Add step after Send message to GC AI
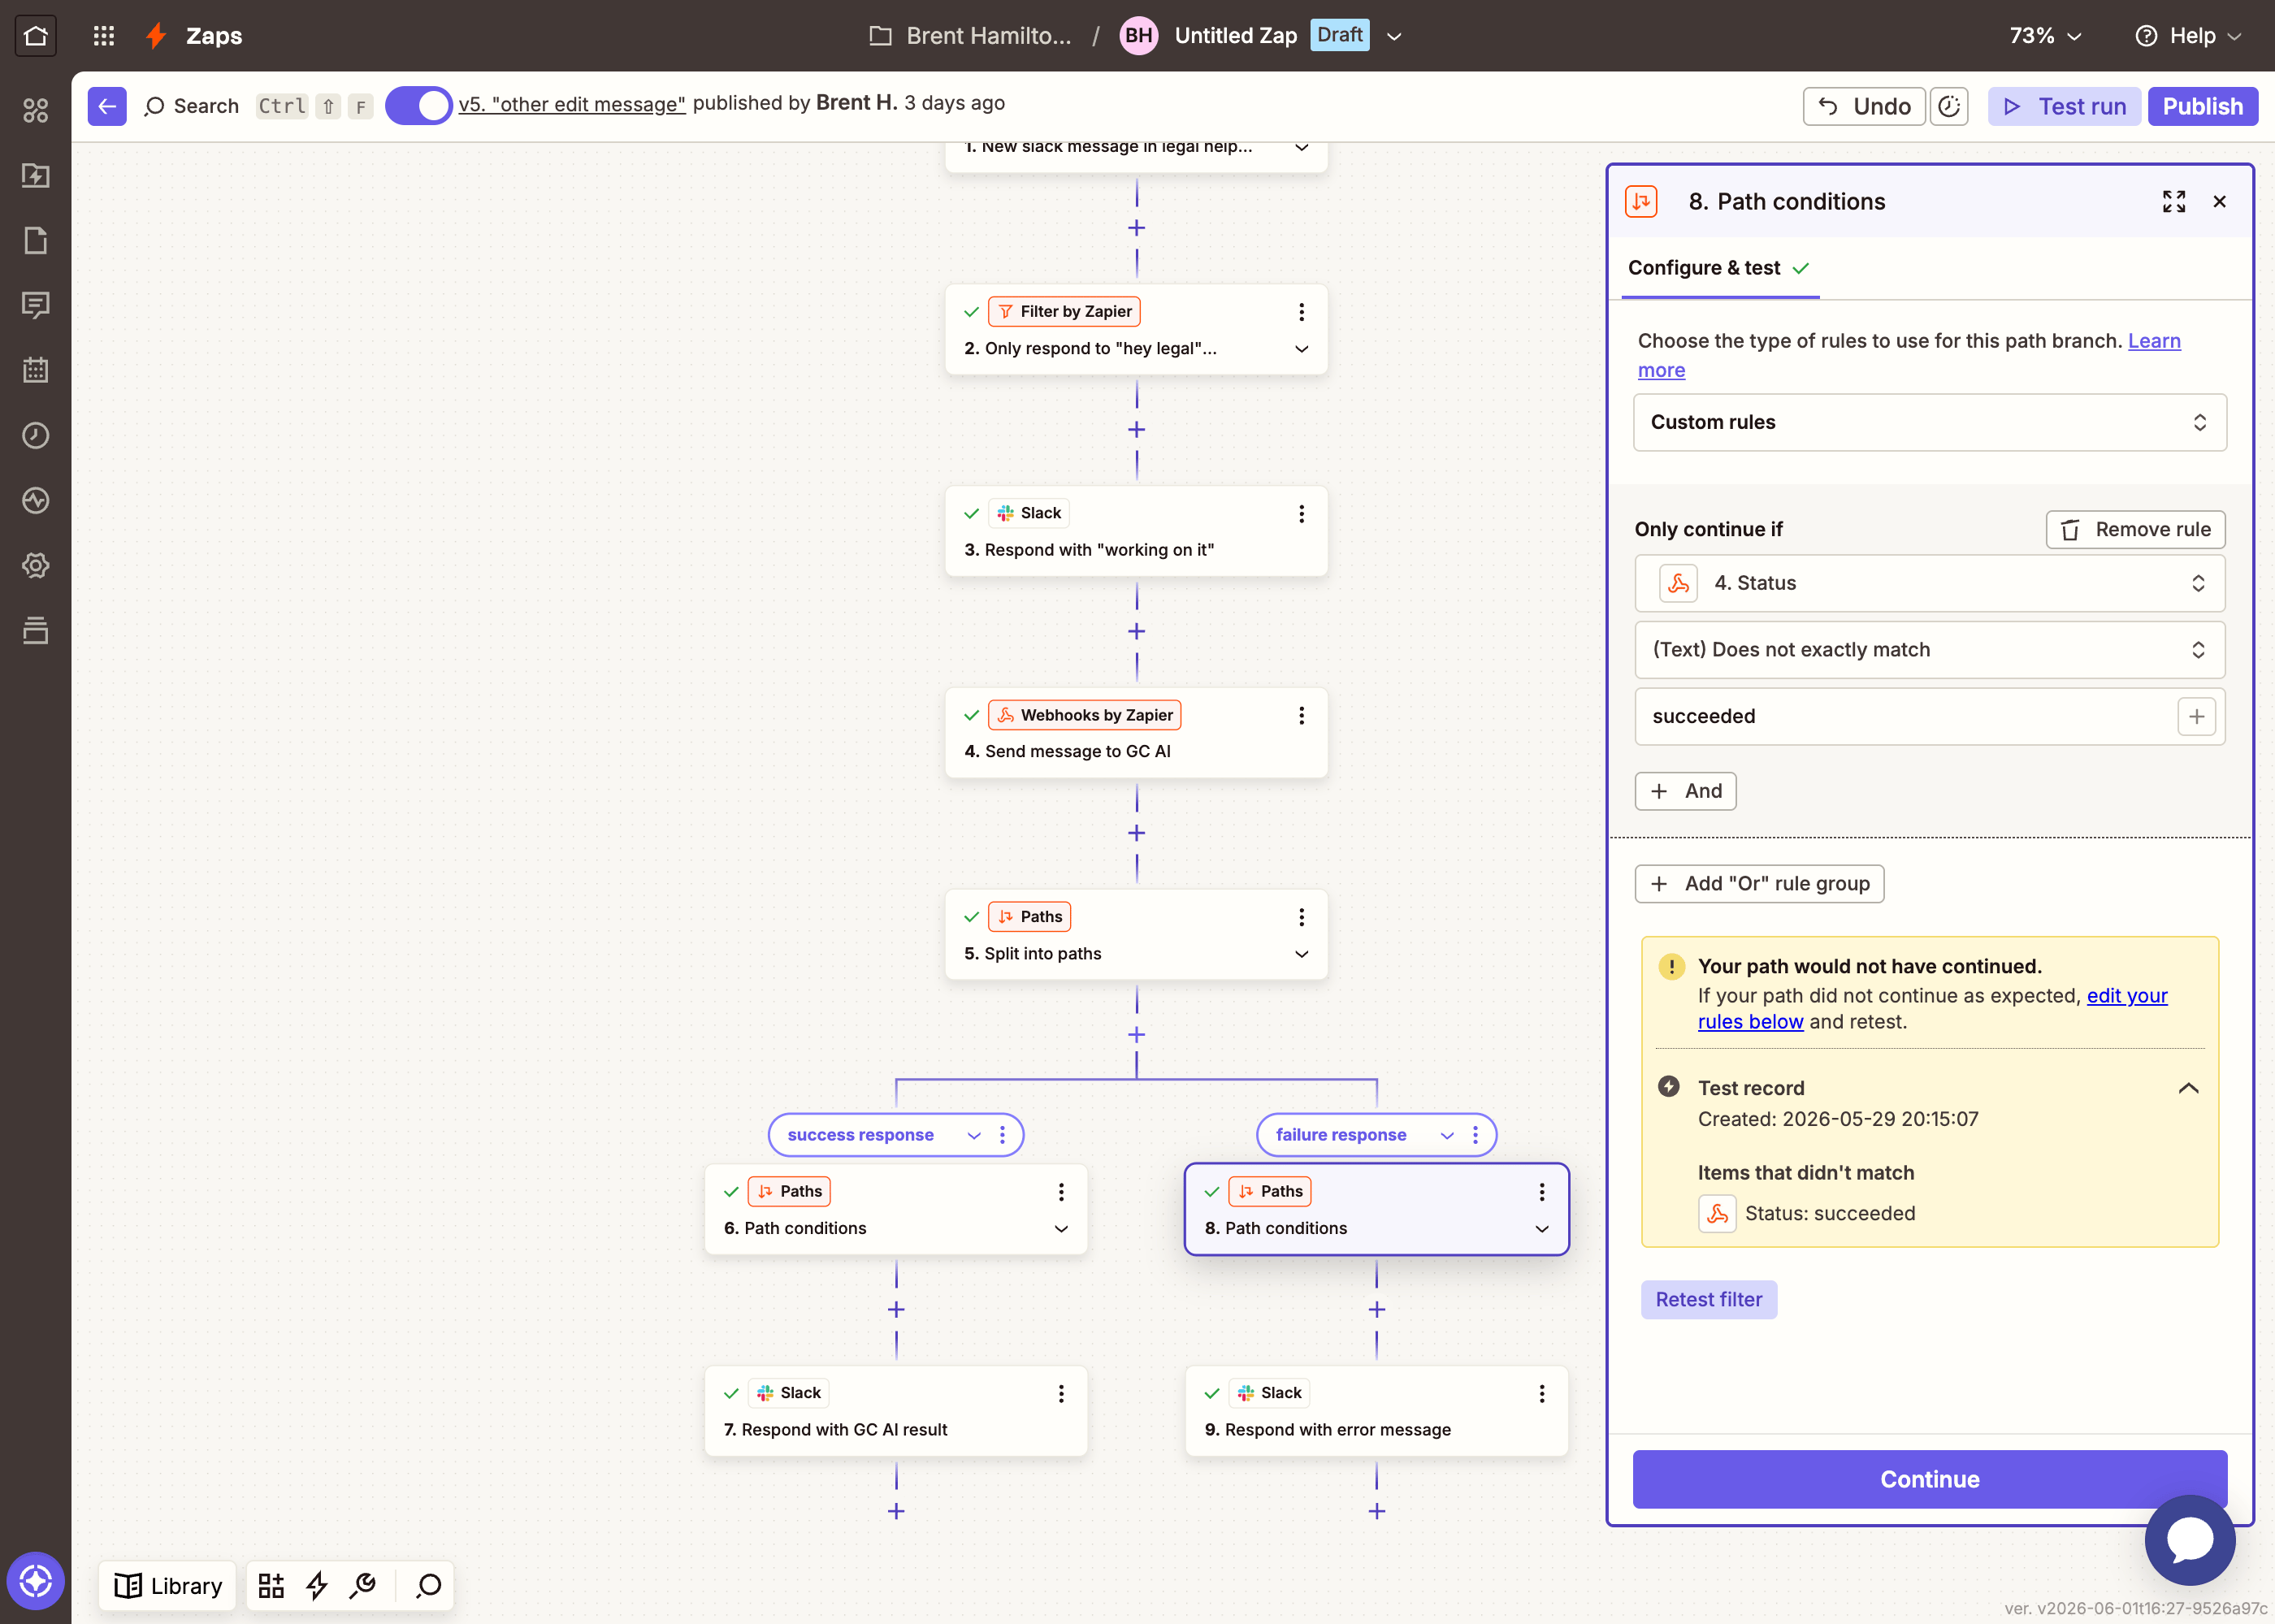Image resolution: width=2275 pixels, height=1624 pixels. tap(1137, 833)
